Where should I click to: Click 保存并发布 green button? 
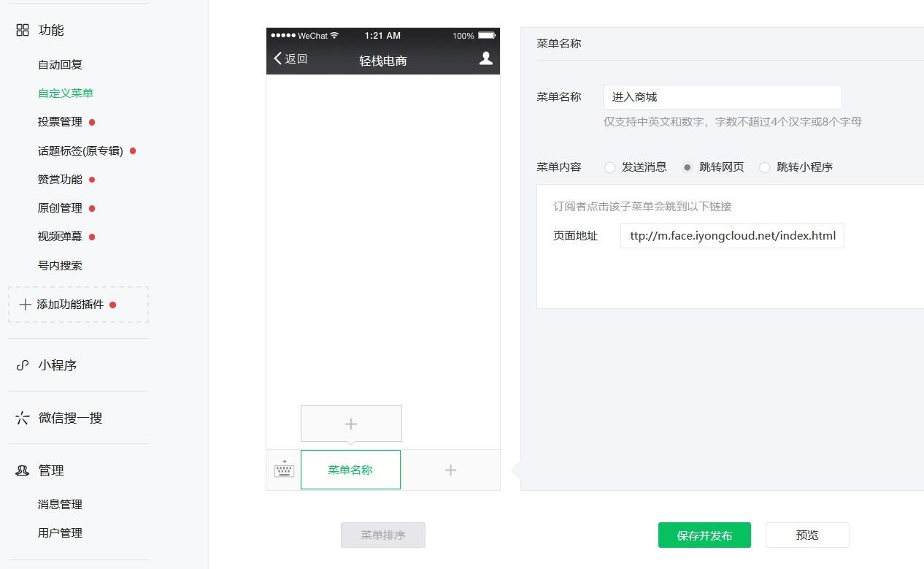coord(704,535)
